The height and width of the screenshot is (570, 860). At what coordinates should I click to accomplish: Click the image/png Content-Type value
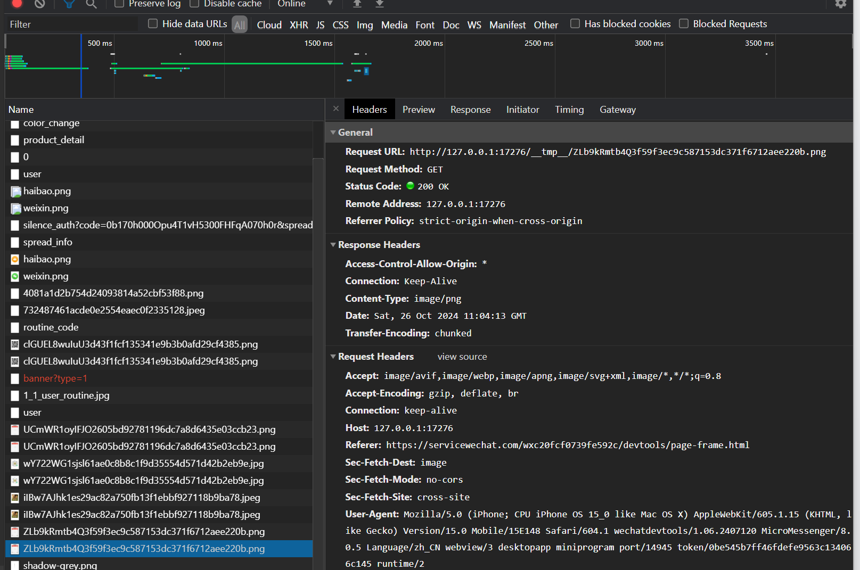(x=438, y=299)
